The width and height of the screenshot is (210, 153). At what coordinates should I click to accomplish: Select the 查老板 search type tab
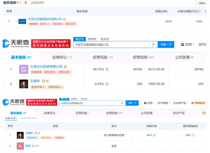pyautogui.click(x=92, y=39)
